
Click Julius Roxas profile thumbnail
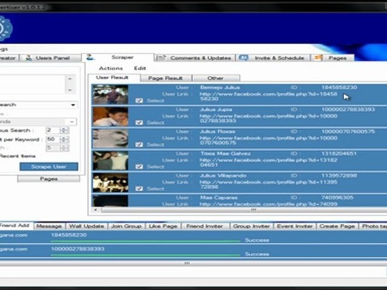110,139
